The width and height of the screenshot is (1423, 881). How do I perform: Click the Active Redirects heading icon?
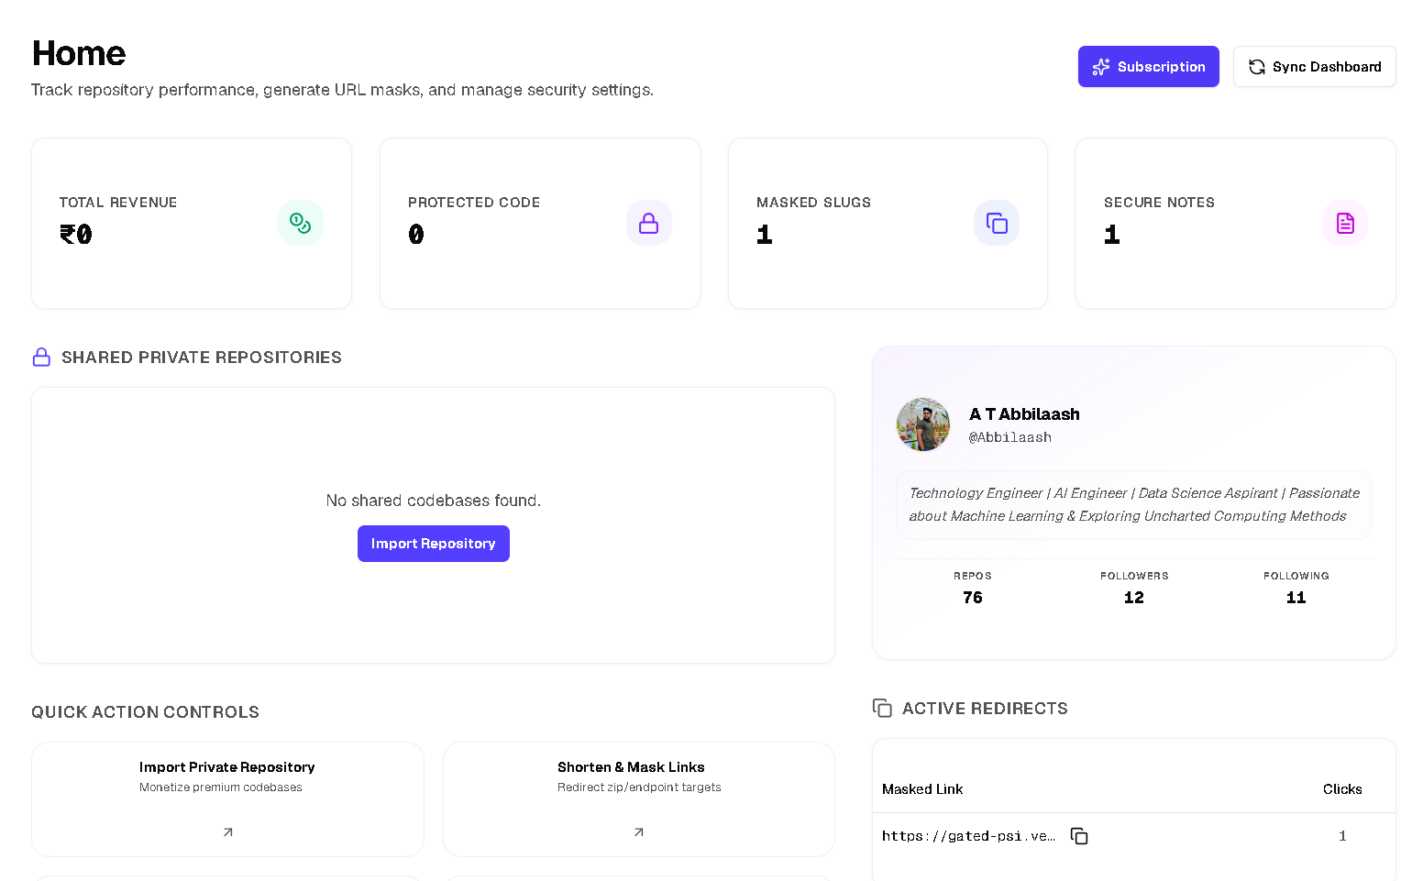(882, 708)
